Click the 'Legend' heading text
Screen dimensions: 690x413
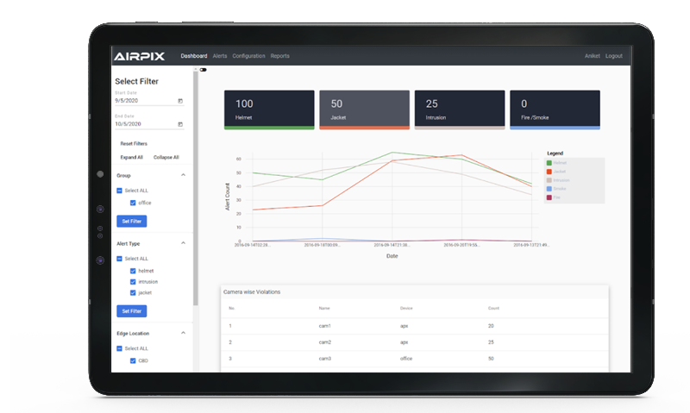point(555,153)
